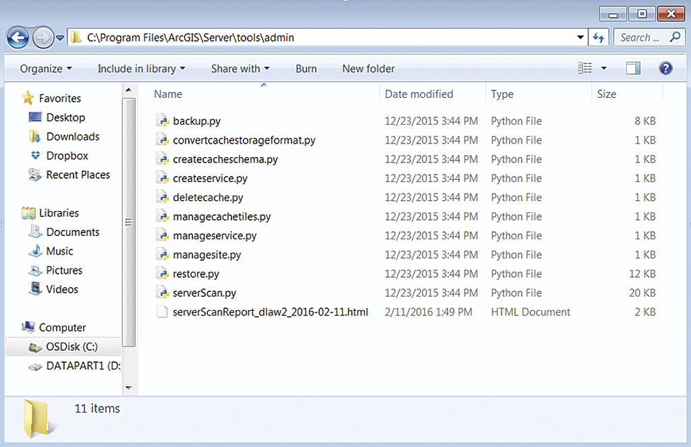Click the 2/11/2016 1:49 PM date cell
Screen dimensions: 691x447
428,311
